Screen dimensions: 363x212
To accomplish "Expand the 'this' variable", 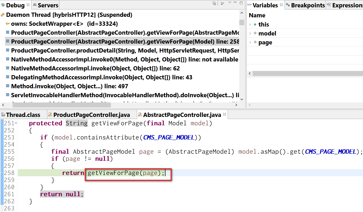I will 250,24.
